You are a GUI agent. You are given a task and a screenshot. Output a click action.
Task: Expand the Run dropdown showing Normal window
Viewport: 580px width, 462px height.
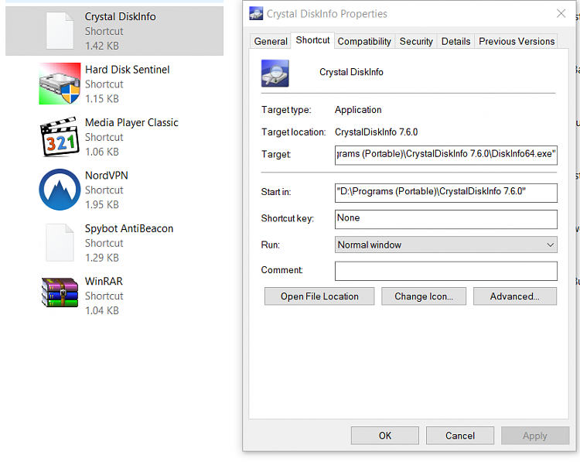[x=445, y=245]
